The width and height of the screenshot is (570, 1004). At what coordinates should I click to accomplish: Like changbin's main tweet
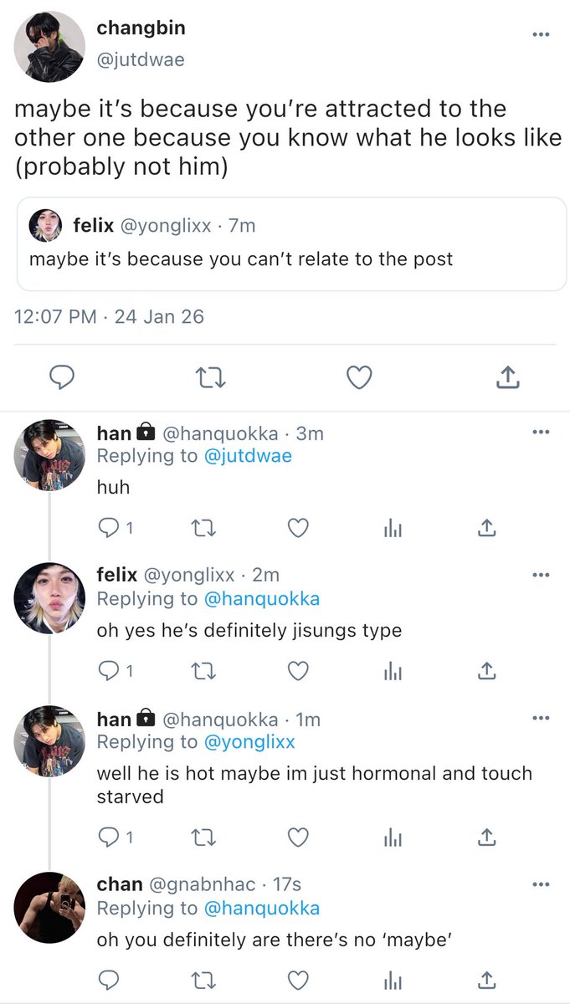pyautogui.click(x=359, y=377)
